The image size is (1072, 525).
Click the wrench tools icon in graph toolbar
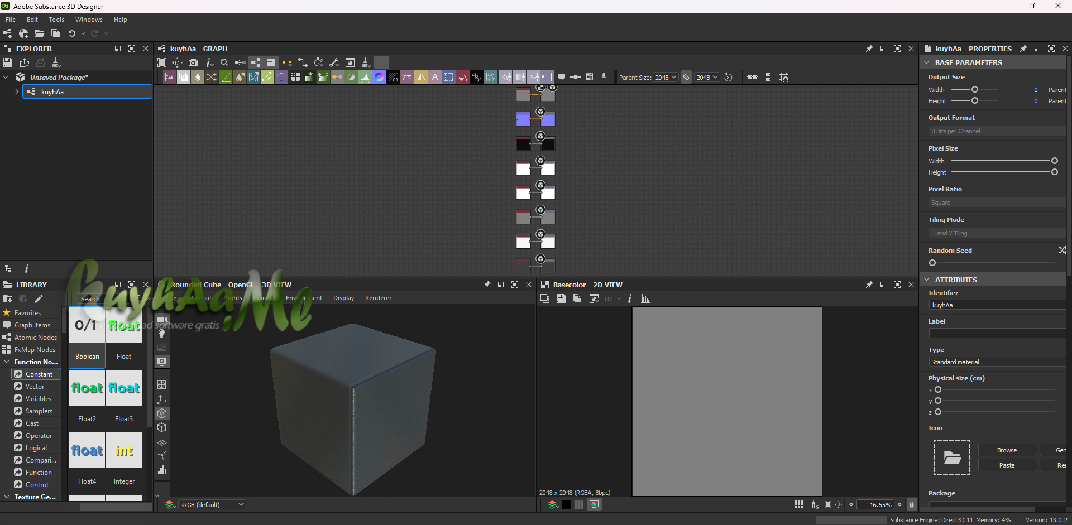pos(334,62)
